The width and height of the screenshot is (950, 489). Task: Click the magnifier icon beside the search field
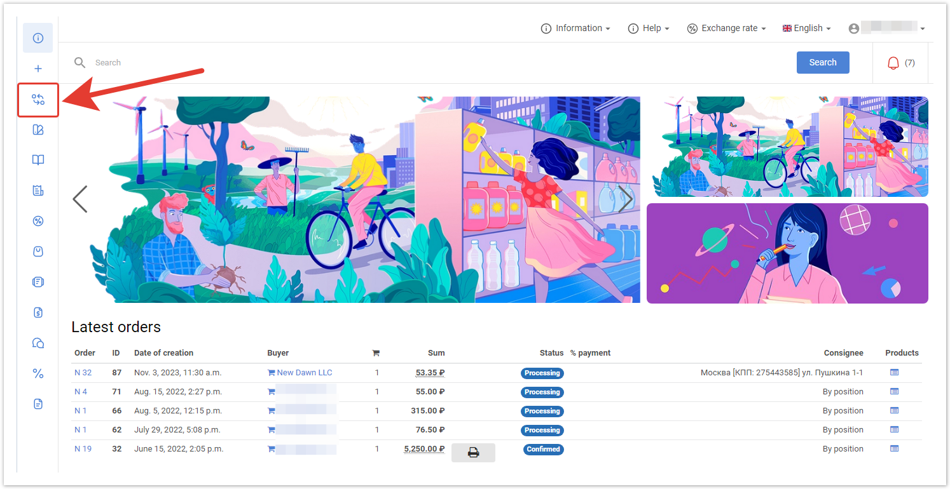pyautogui.click(x=79, y=62)
